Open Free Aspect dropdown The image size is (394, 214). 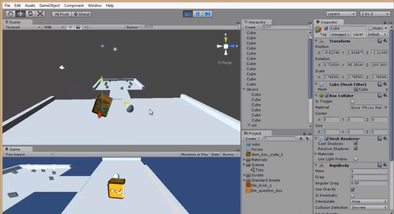(x=29, y=154)
